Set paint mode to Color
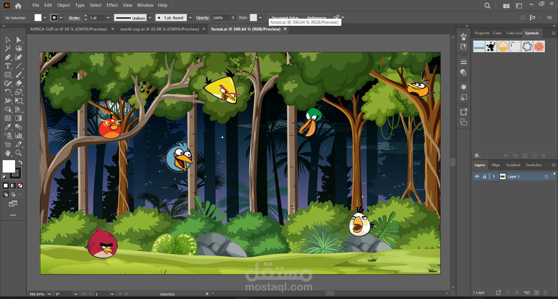 pyautogui.click(x=6, y=186)
